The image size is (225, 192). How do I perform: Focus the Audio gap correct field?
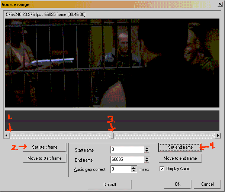[120, 169]
